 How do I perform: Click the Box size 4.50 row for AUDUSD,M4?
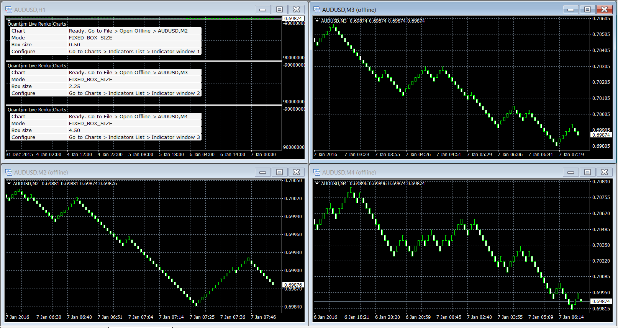tap(105, 131)
